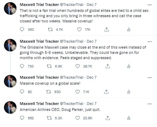This screenshot has height=127, width=157.
Task: Open the @TrackerTrial handle on the first tweet
Action: [x=71, y=5]
